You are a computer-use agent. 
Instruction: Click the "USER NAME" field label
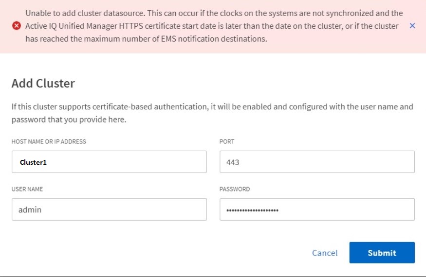tap(28, 189)
